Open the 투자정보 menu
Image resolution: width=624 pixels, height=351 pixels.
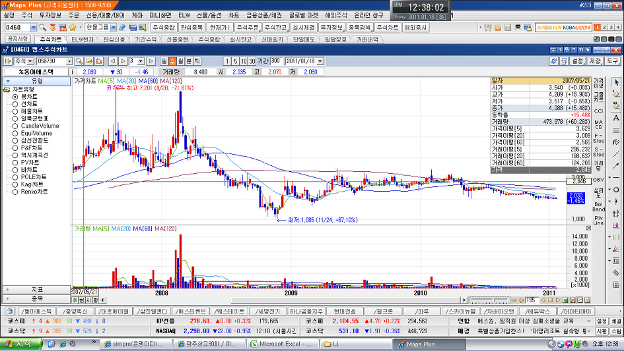click(x=50, y=14)
